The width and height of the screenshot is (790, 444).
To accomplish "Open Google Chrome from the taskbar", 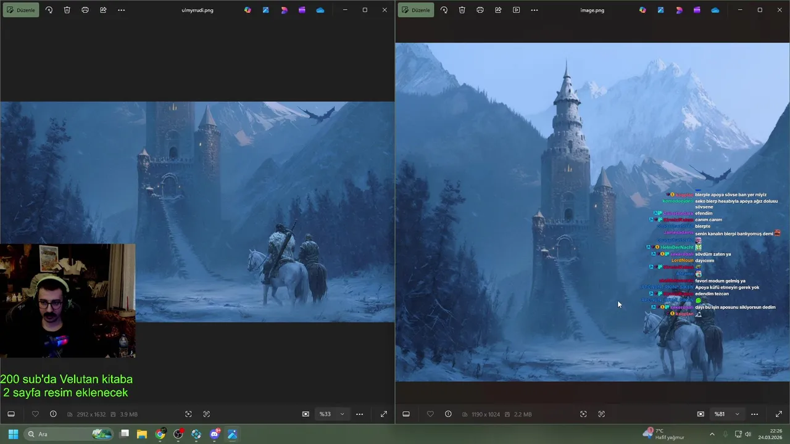I will coord(160,434).
